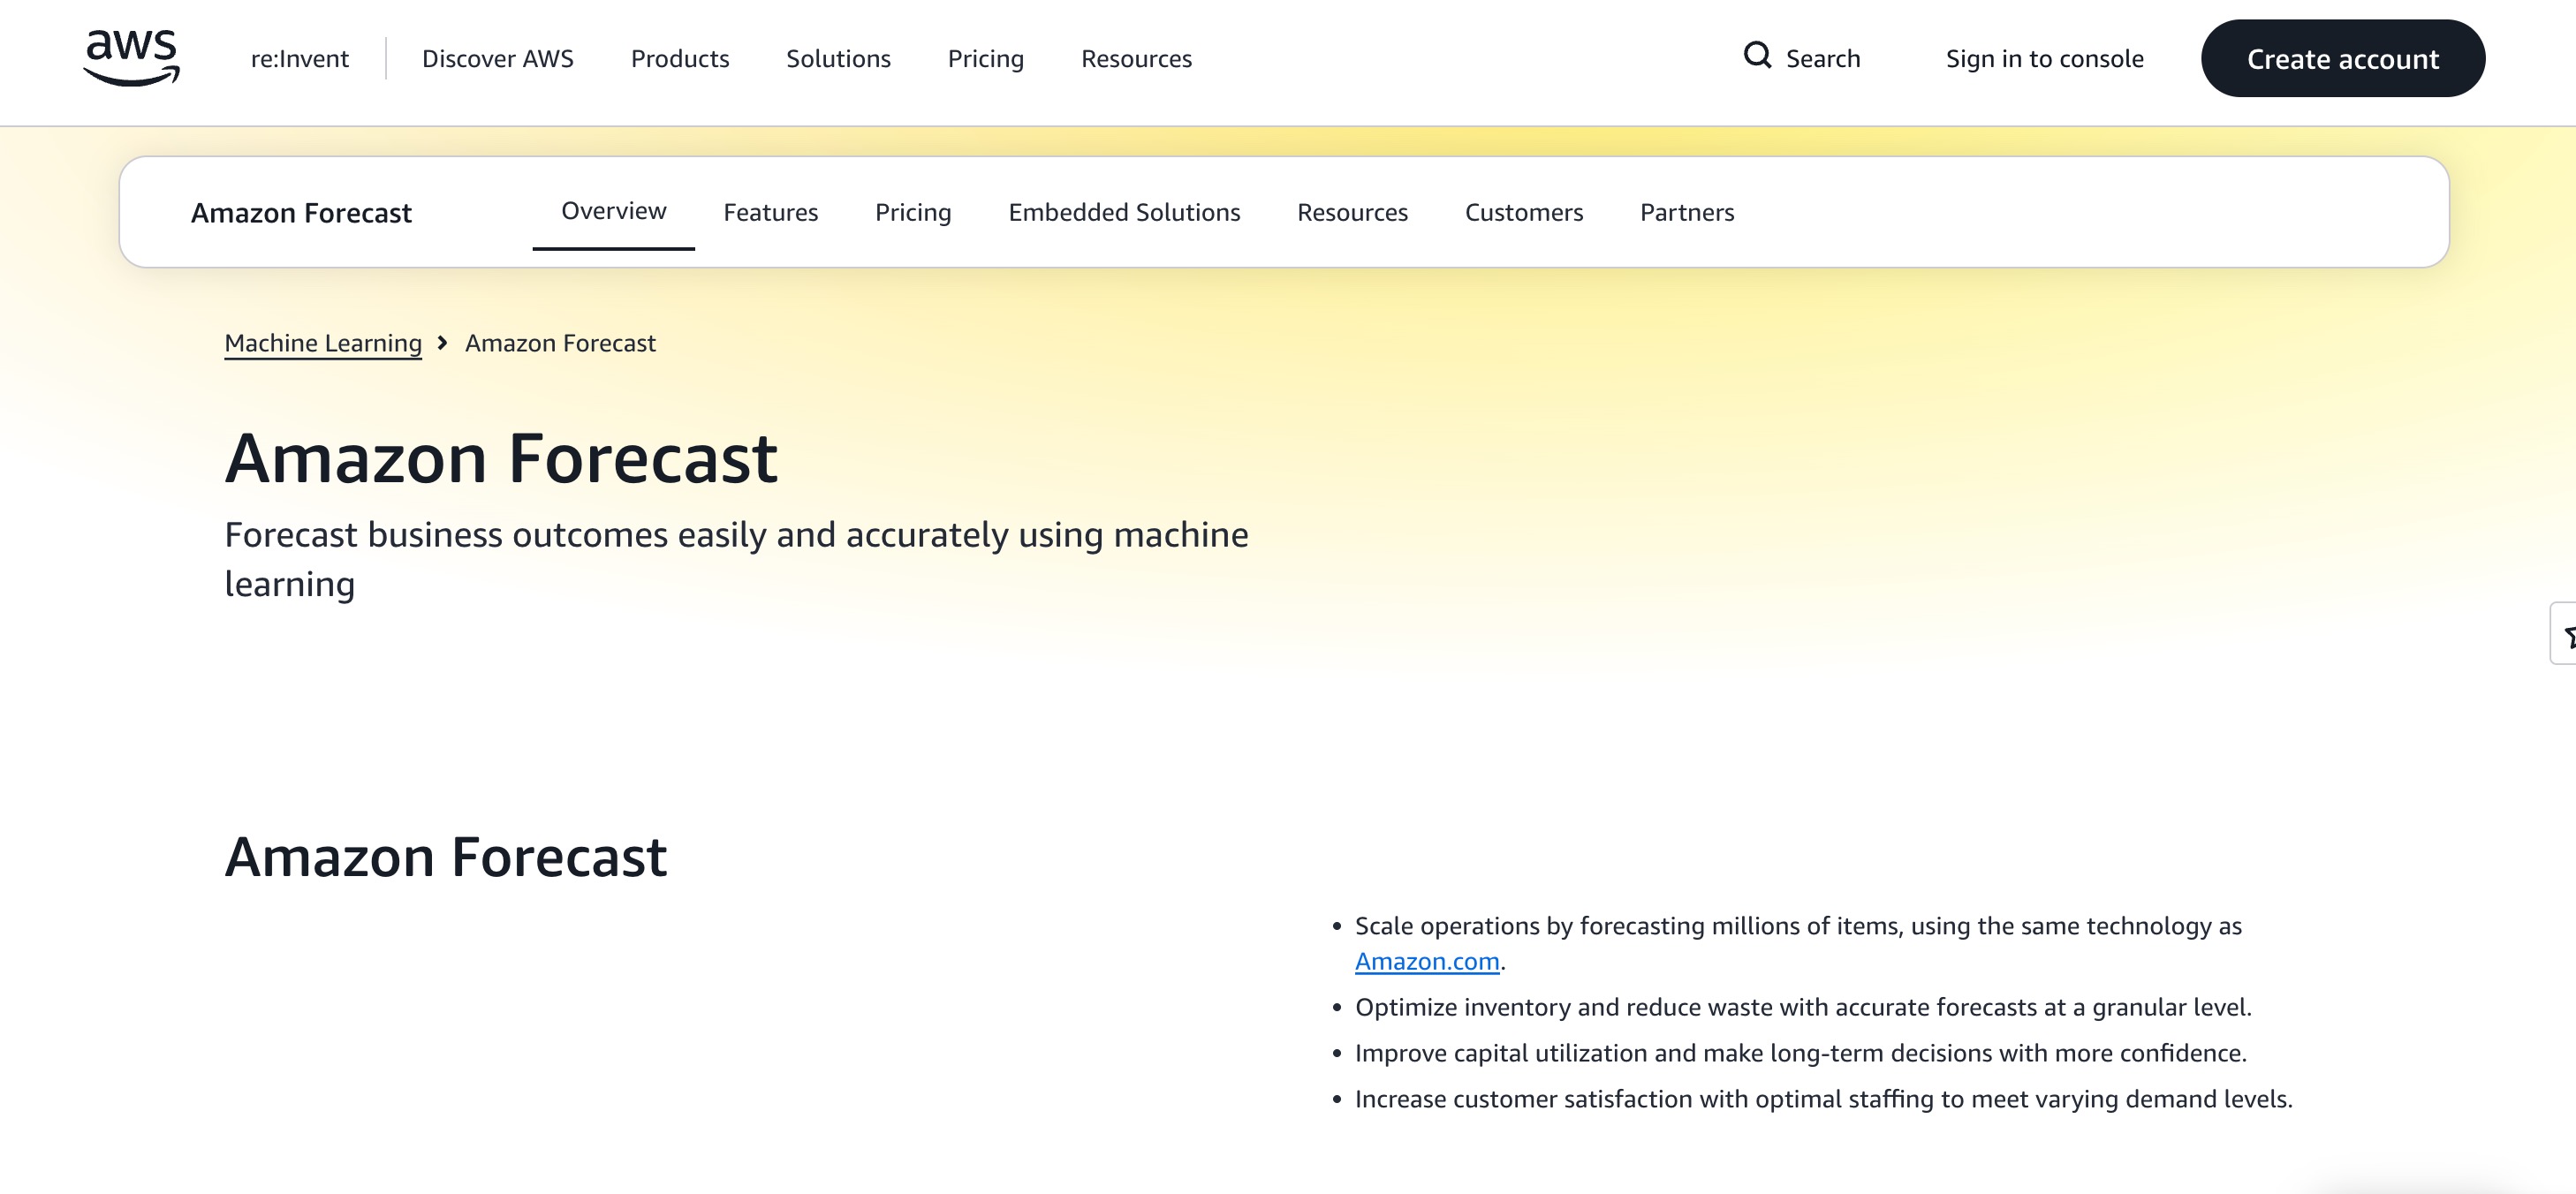Click 'Improve capital utilization' bullet text
Image resolution: width=2576 pixels, height=1194 pixels.
click(x=1800, y=1053)
